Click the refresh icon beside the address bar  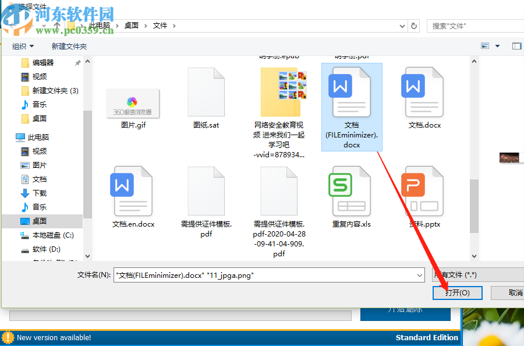click(x=413, y=26)
